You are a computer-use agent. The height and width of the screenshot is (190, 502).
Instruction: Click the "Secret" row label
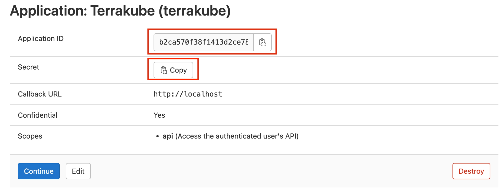coord(28,67)
